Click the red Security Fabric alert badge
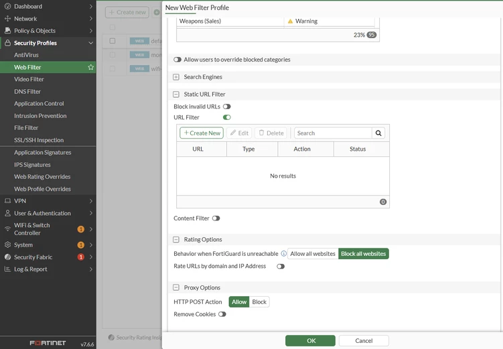The width and height of the screenshot is (503, 349). click(x=81, y=257)
